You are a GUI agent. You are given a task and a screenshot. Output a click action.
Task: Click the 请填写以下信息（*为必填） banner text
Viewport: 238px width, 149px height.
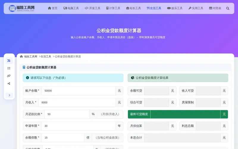coord(49,78)
